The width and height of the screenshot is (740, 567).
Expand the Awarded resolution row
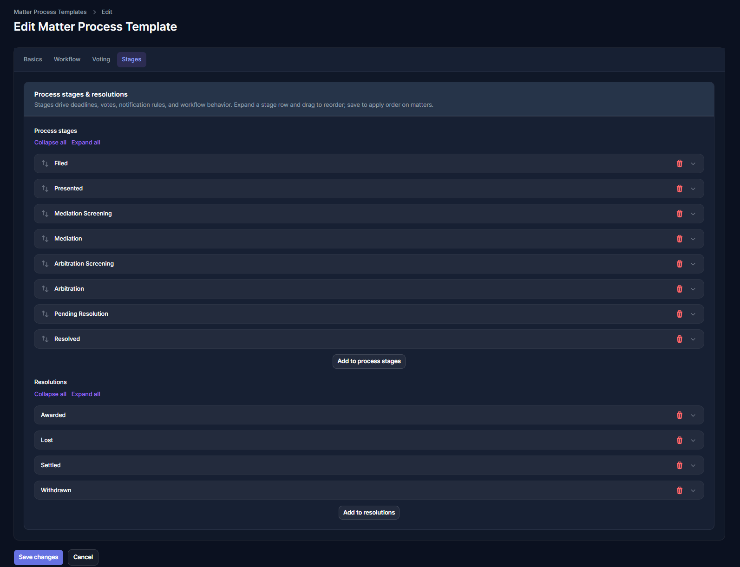coord(693,415)
